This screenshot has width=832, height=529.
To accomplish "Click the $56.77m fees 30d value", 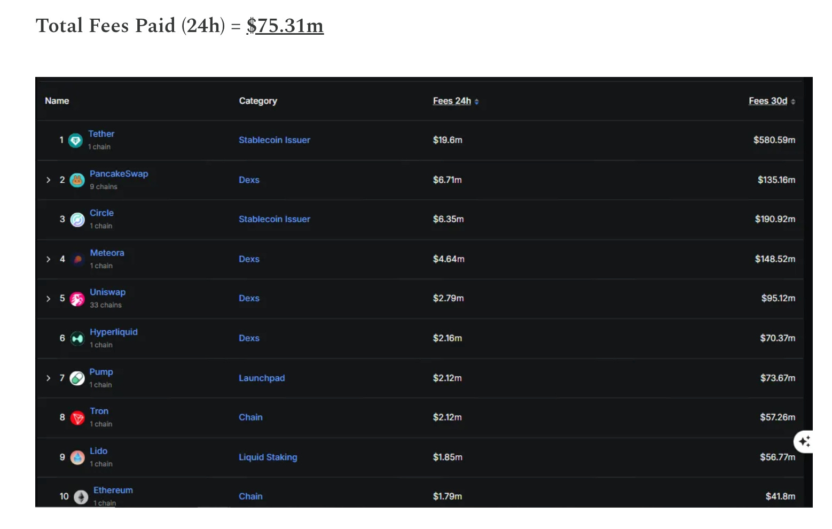I will click(778, 457).
